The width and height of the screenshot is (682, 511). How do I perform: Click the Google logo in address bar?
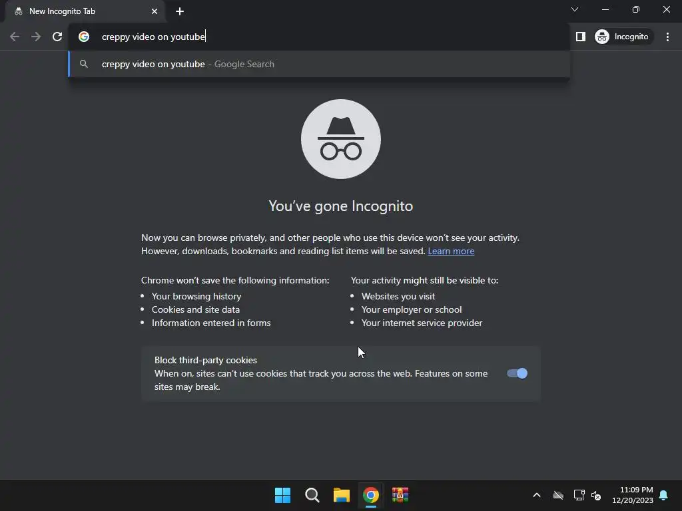click(84, 37)
